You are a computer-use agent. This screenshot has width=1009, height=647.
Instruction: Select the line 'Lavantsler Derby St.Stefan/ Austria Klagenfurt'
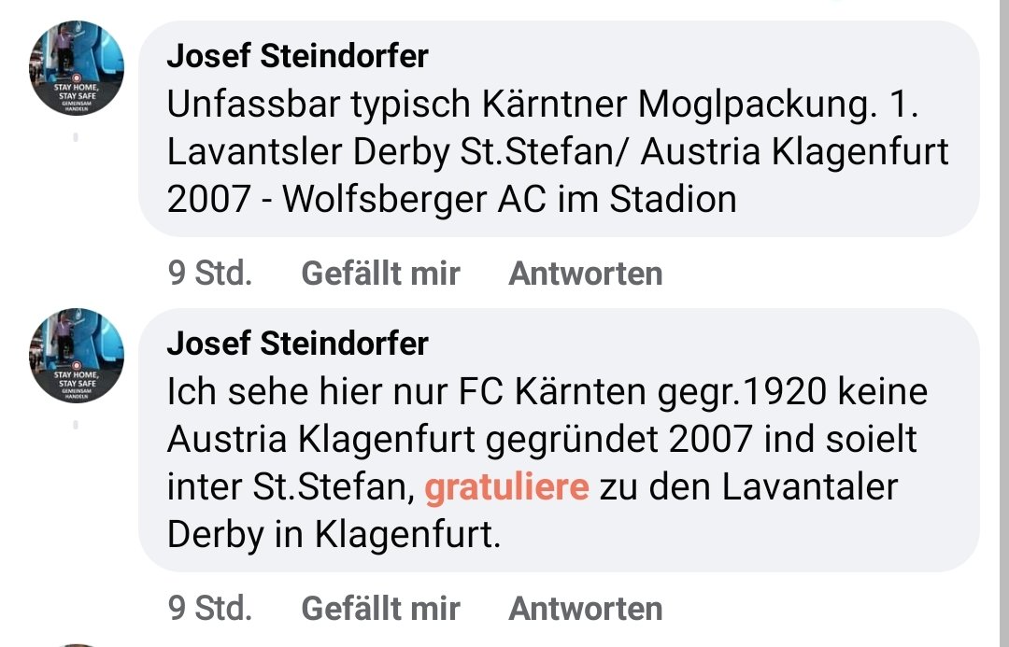[x=557, y=153]
